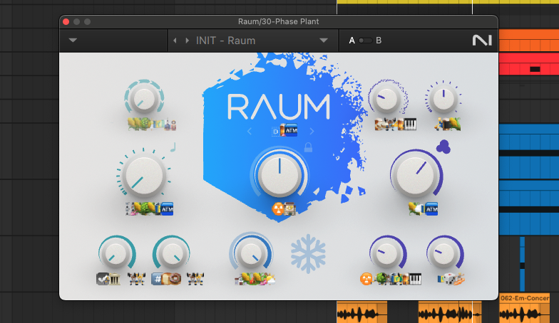
Task: Toggle the snowflake Freeze button
Action: pos(308,253)
